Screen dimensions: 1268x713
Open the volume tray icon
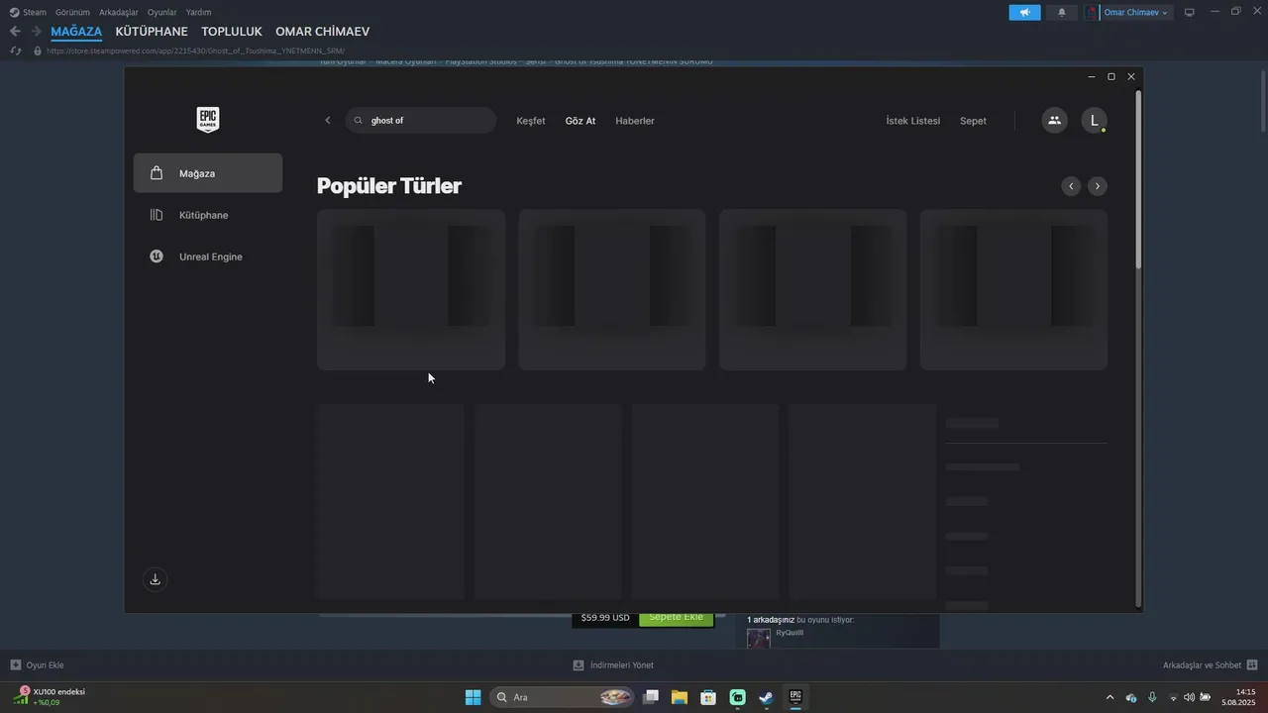[1189, 697]
